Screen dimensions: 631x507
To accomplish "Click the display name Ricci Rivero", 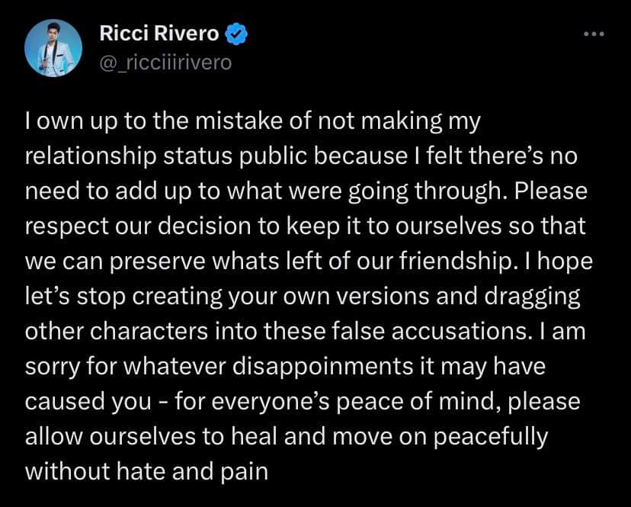I will point(159,34).
